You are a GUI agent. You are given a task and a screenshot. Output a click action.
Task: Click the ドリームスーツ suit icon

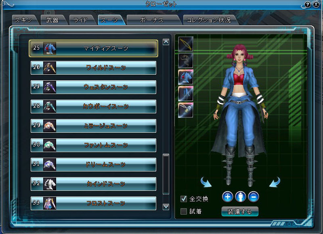point(50,165)
